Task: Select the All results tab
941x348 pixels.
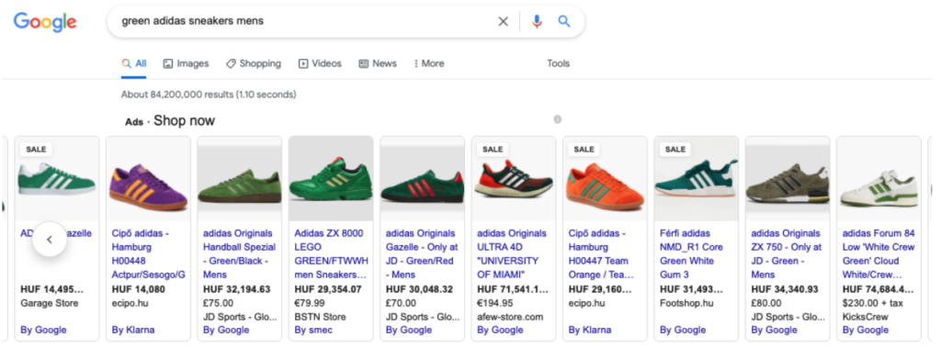Action: 134,63
